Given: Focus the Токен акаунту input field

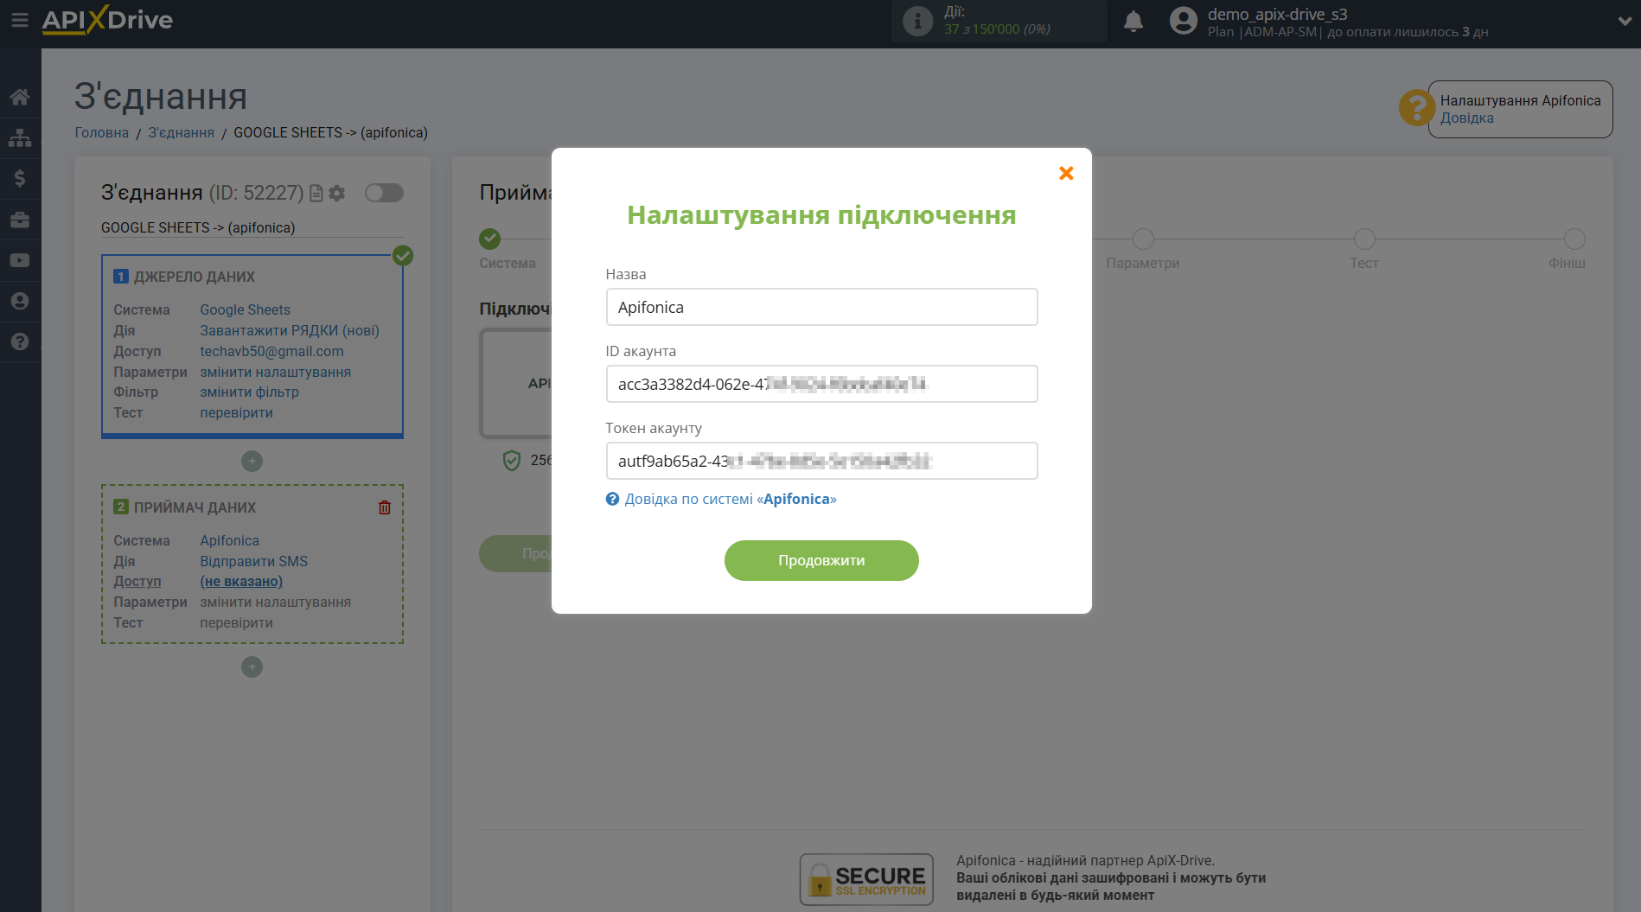Looking at the screenshot, I should (821, 461).
